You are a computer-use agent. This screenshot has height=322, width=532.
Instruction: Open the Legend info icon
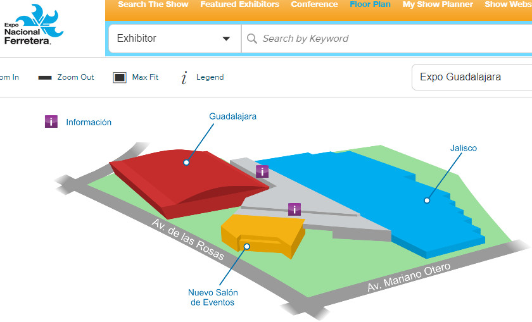184,78
